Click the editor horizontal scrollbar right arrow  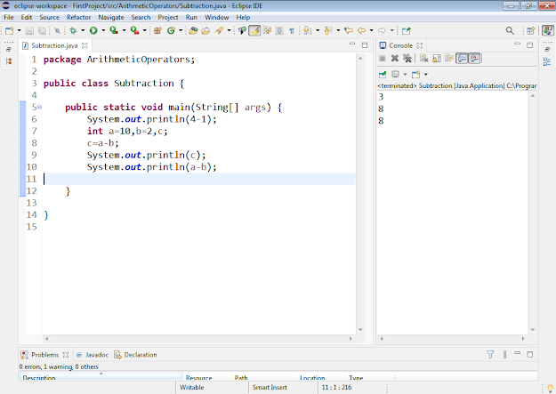pyautogui.click(x=351, y=339)
